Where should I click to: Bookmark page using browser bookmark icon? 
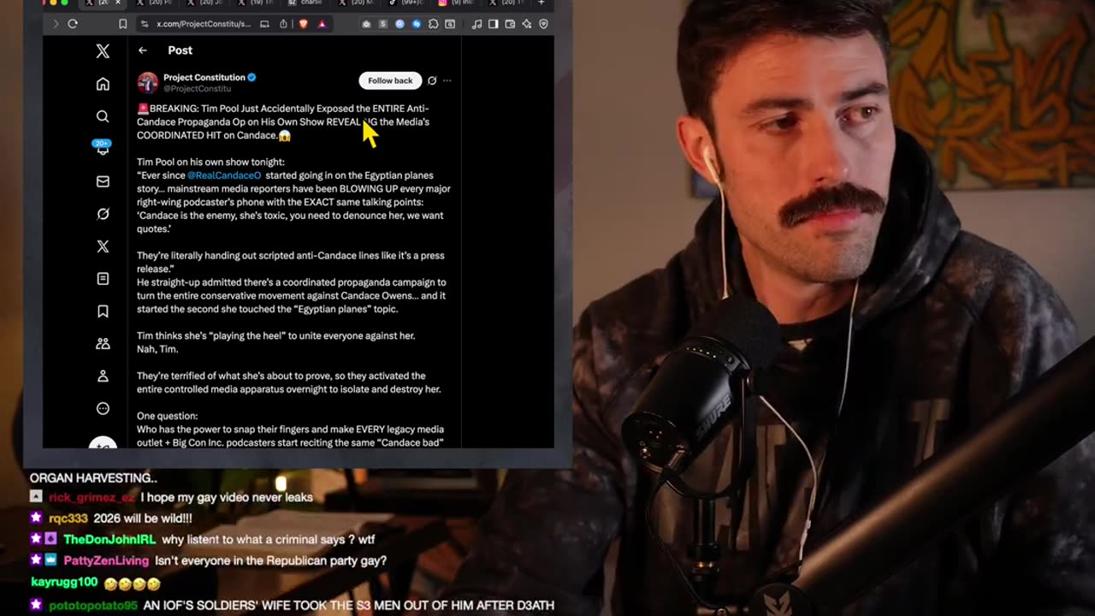(123, 24)
